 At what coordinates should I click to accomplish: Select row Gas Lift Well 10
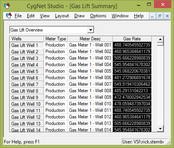point(27,104)
